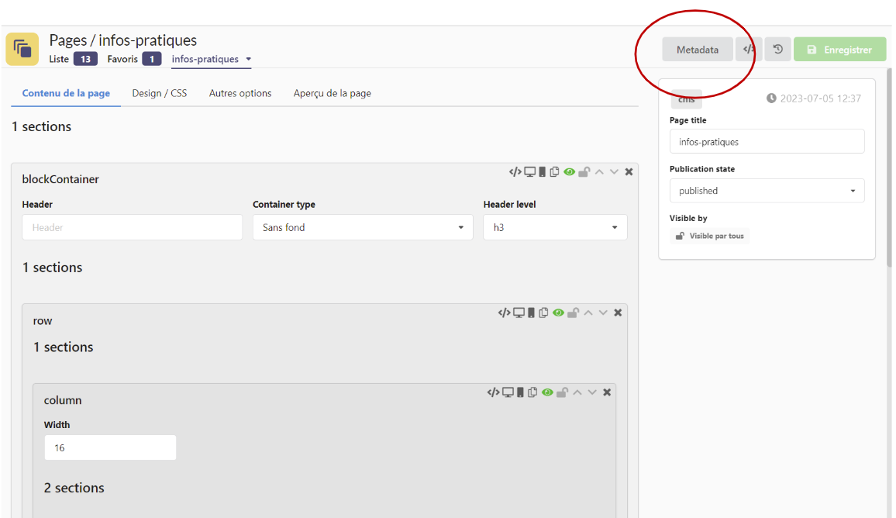Hide the row section via eye icon

coord(558,313)
